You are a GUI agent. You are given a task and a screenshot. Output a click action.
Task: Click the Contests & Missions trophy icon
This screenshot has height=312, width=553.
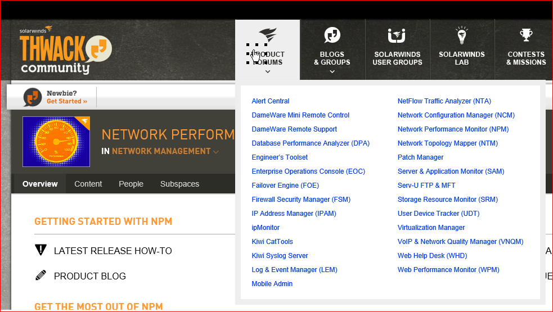click(526, 35)
